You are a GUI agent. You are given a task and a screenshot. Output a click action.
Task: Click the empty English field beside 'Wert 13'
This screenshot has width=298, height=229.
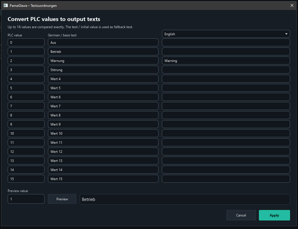[x=226, y=161]
